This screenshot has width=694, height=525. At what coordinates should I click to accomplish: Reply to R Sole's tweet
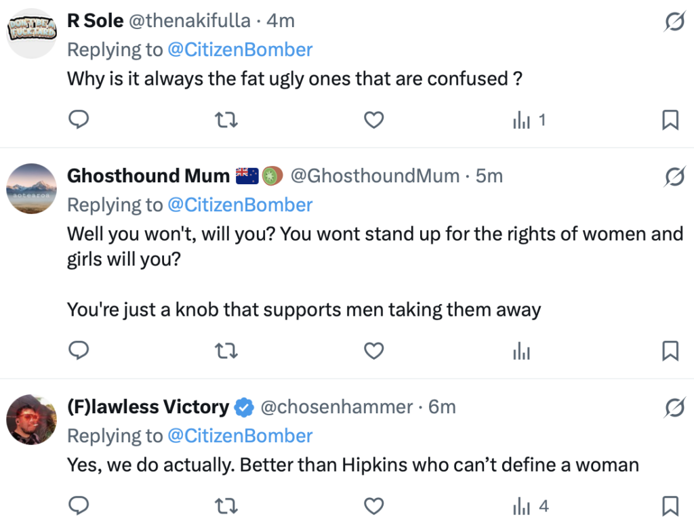tap(80, 121)
